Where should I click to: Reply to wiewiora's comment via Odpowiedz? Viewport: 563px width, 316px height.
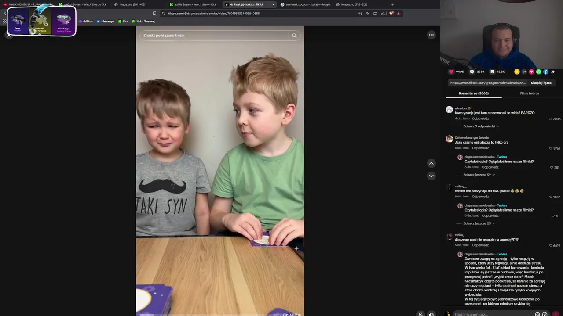(480, 118)
